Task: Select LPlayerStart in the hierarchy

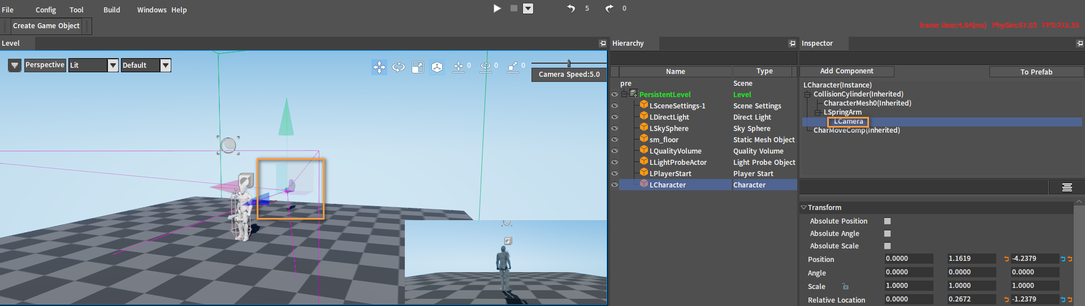Action: click(x=670, y=174)
